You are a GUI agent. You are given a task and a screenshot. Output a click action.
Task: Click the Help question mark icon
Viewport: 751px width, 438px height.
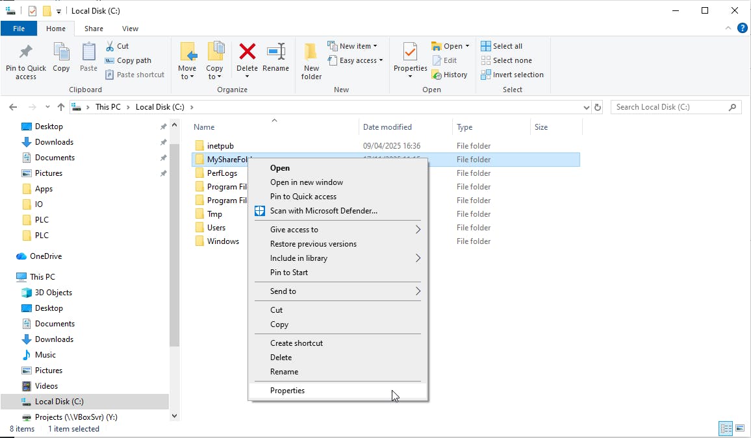point(742,28)
